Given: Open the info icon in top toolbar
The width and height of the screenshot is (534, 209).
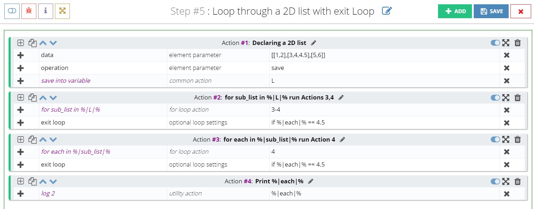Looking at the screenshot, I should pyautogui.click(x=46, y=11).
